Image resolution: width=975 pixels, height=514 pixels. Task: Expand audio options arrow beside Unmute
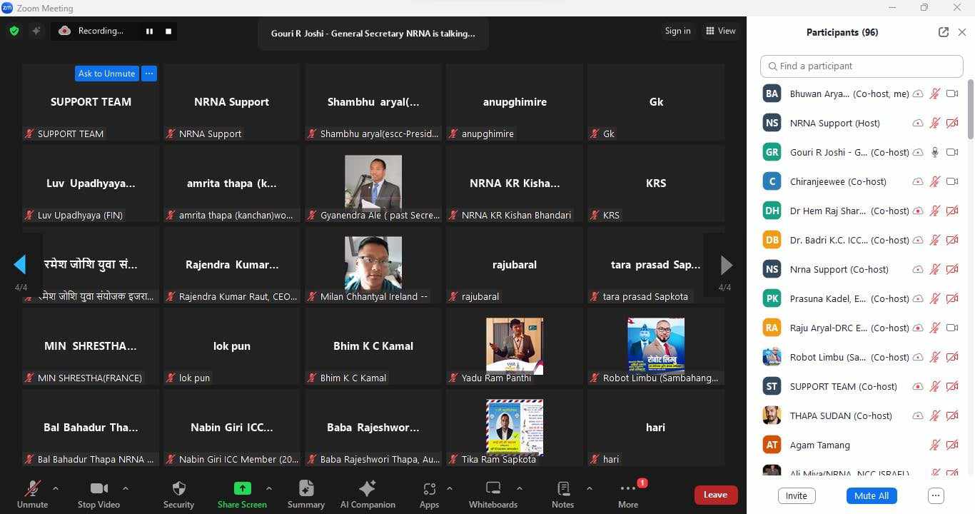[56, 489]
